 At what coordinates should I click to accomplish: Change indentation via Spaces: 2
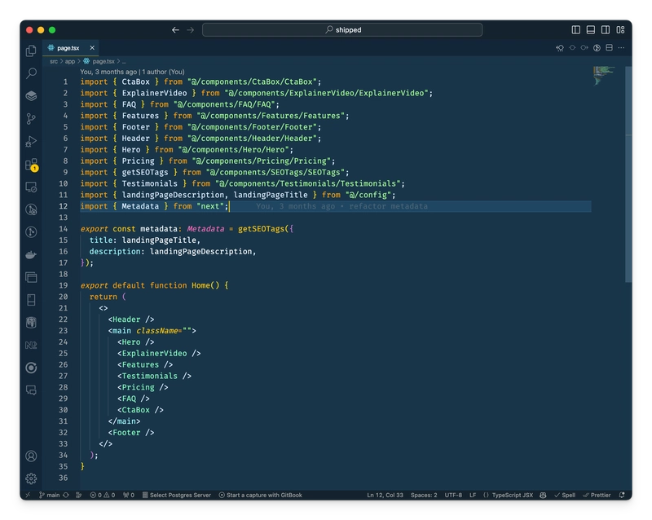coord(424,495)
